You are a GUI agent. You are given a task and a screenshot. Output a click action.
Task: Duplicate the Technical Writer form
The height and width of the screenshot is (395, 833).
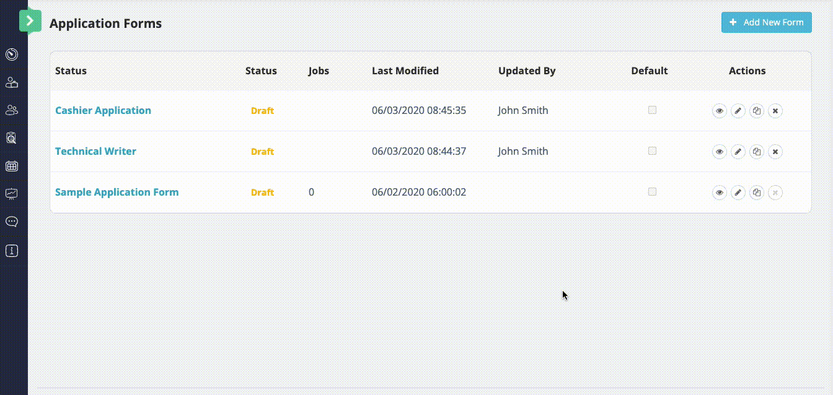click(756, 152)
